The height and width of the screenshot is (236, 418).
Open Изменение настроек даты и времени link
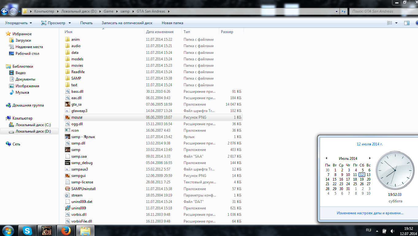[x=370, y=213]
